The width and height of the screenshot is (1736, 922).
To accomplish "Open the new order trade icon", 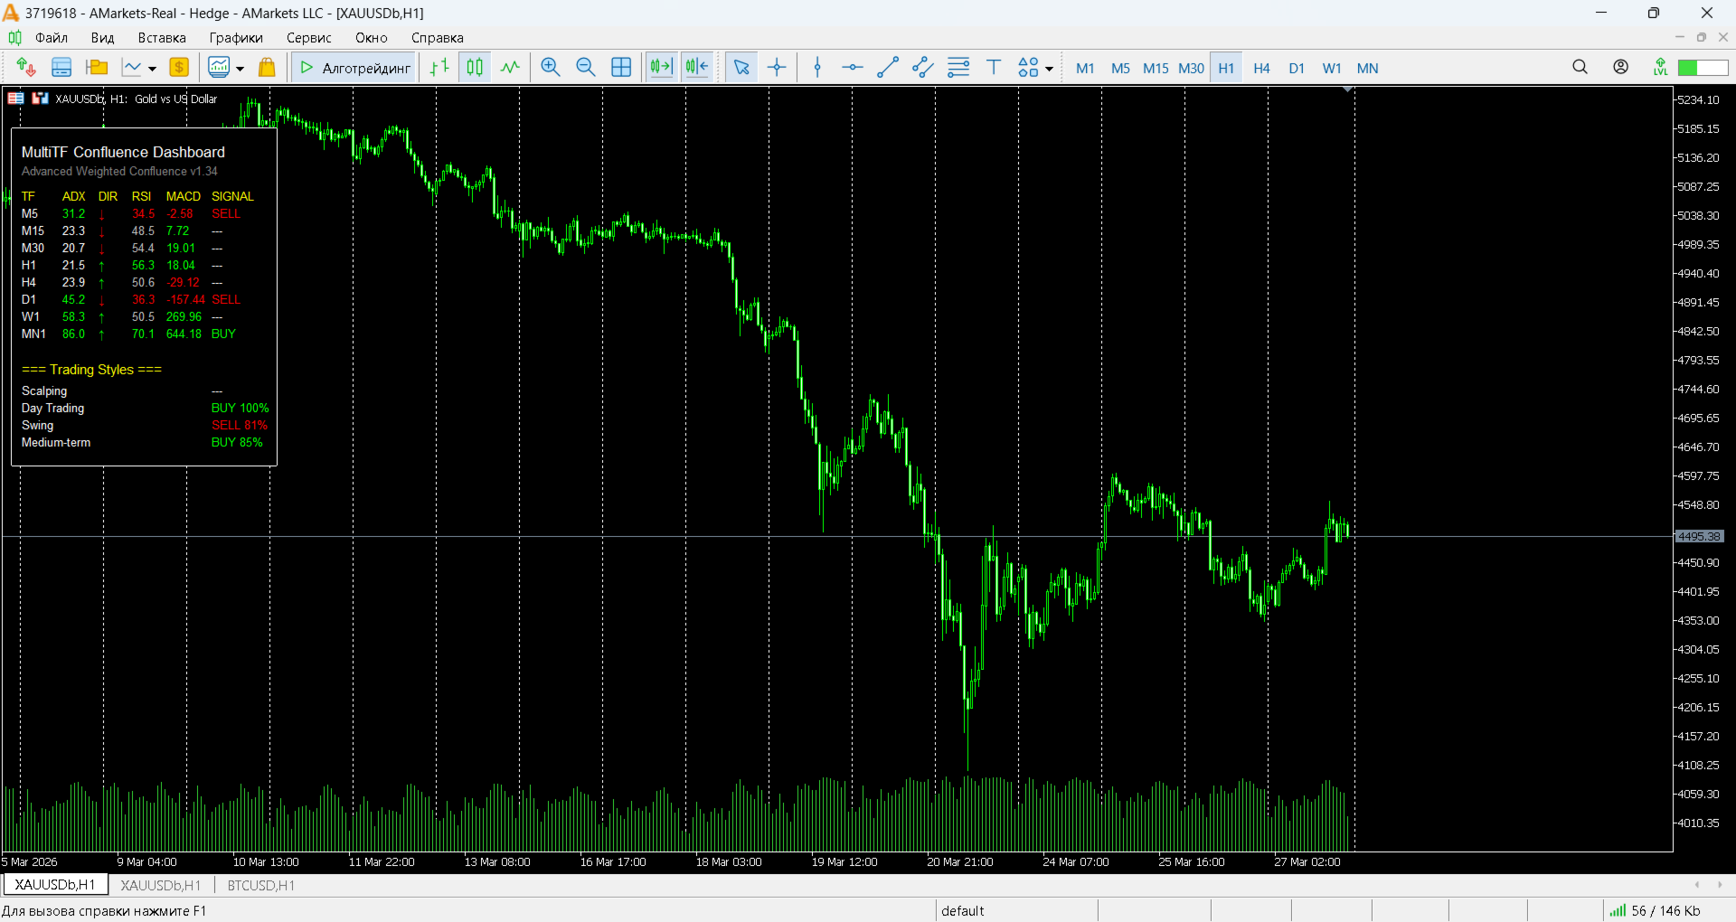I will click(25, 68).
